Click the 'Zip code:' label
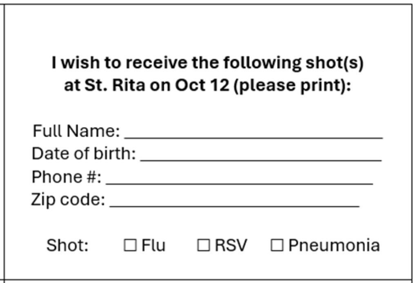Viewport: 418px width, 283px height. click(x=68, y=200)
